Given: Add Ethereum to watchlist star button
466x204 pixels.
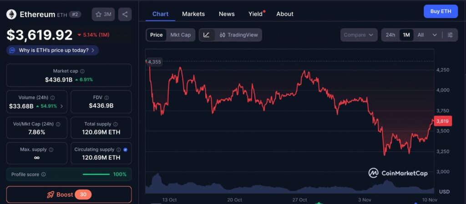Looking at the screenshot, I should click(103, 14).
